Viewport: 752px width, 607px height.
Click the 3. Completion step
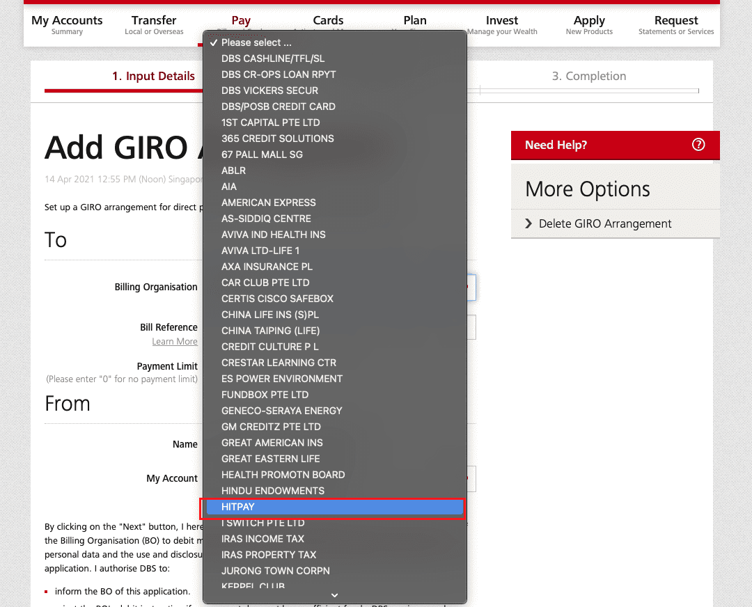coord(589,76)
